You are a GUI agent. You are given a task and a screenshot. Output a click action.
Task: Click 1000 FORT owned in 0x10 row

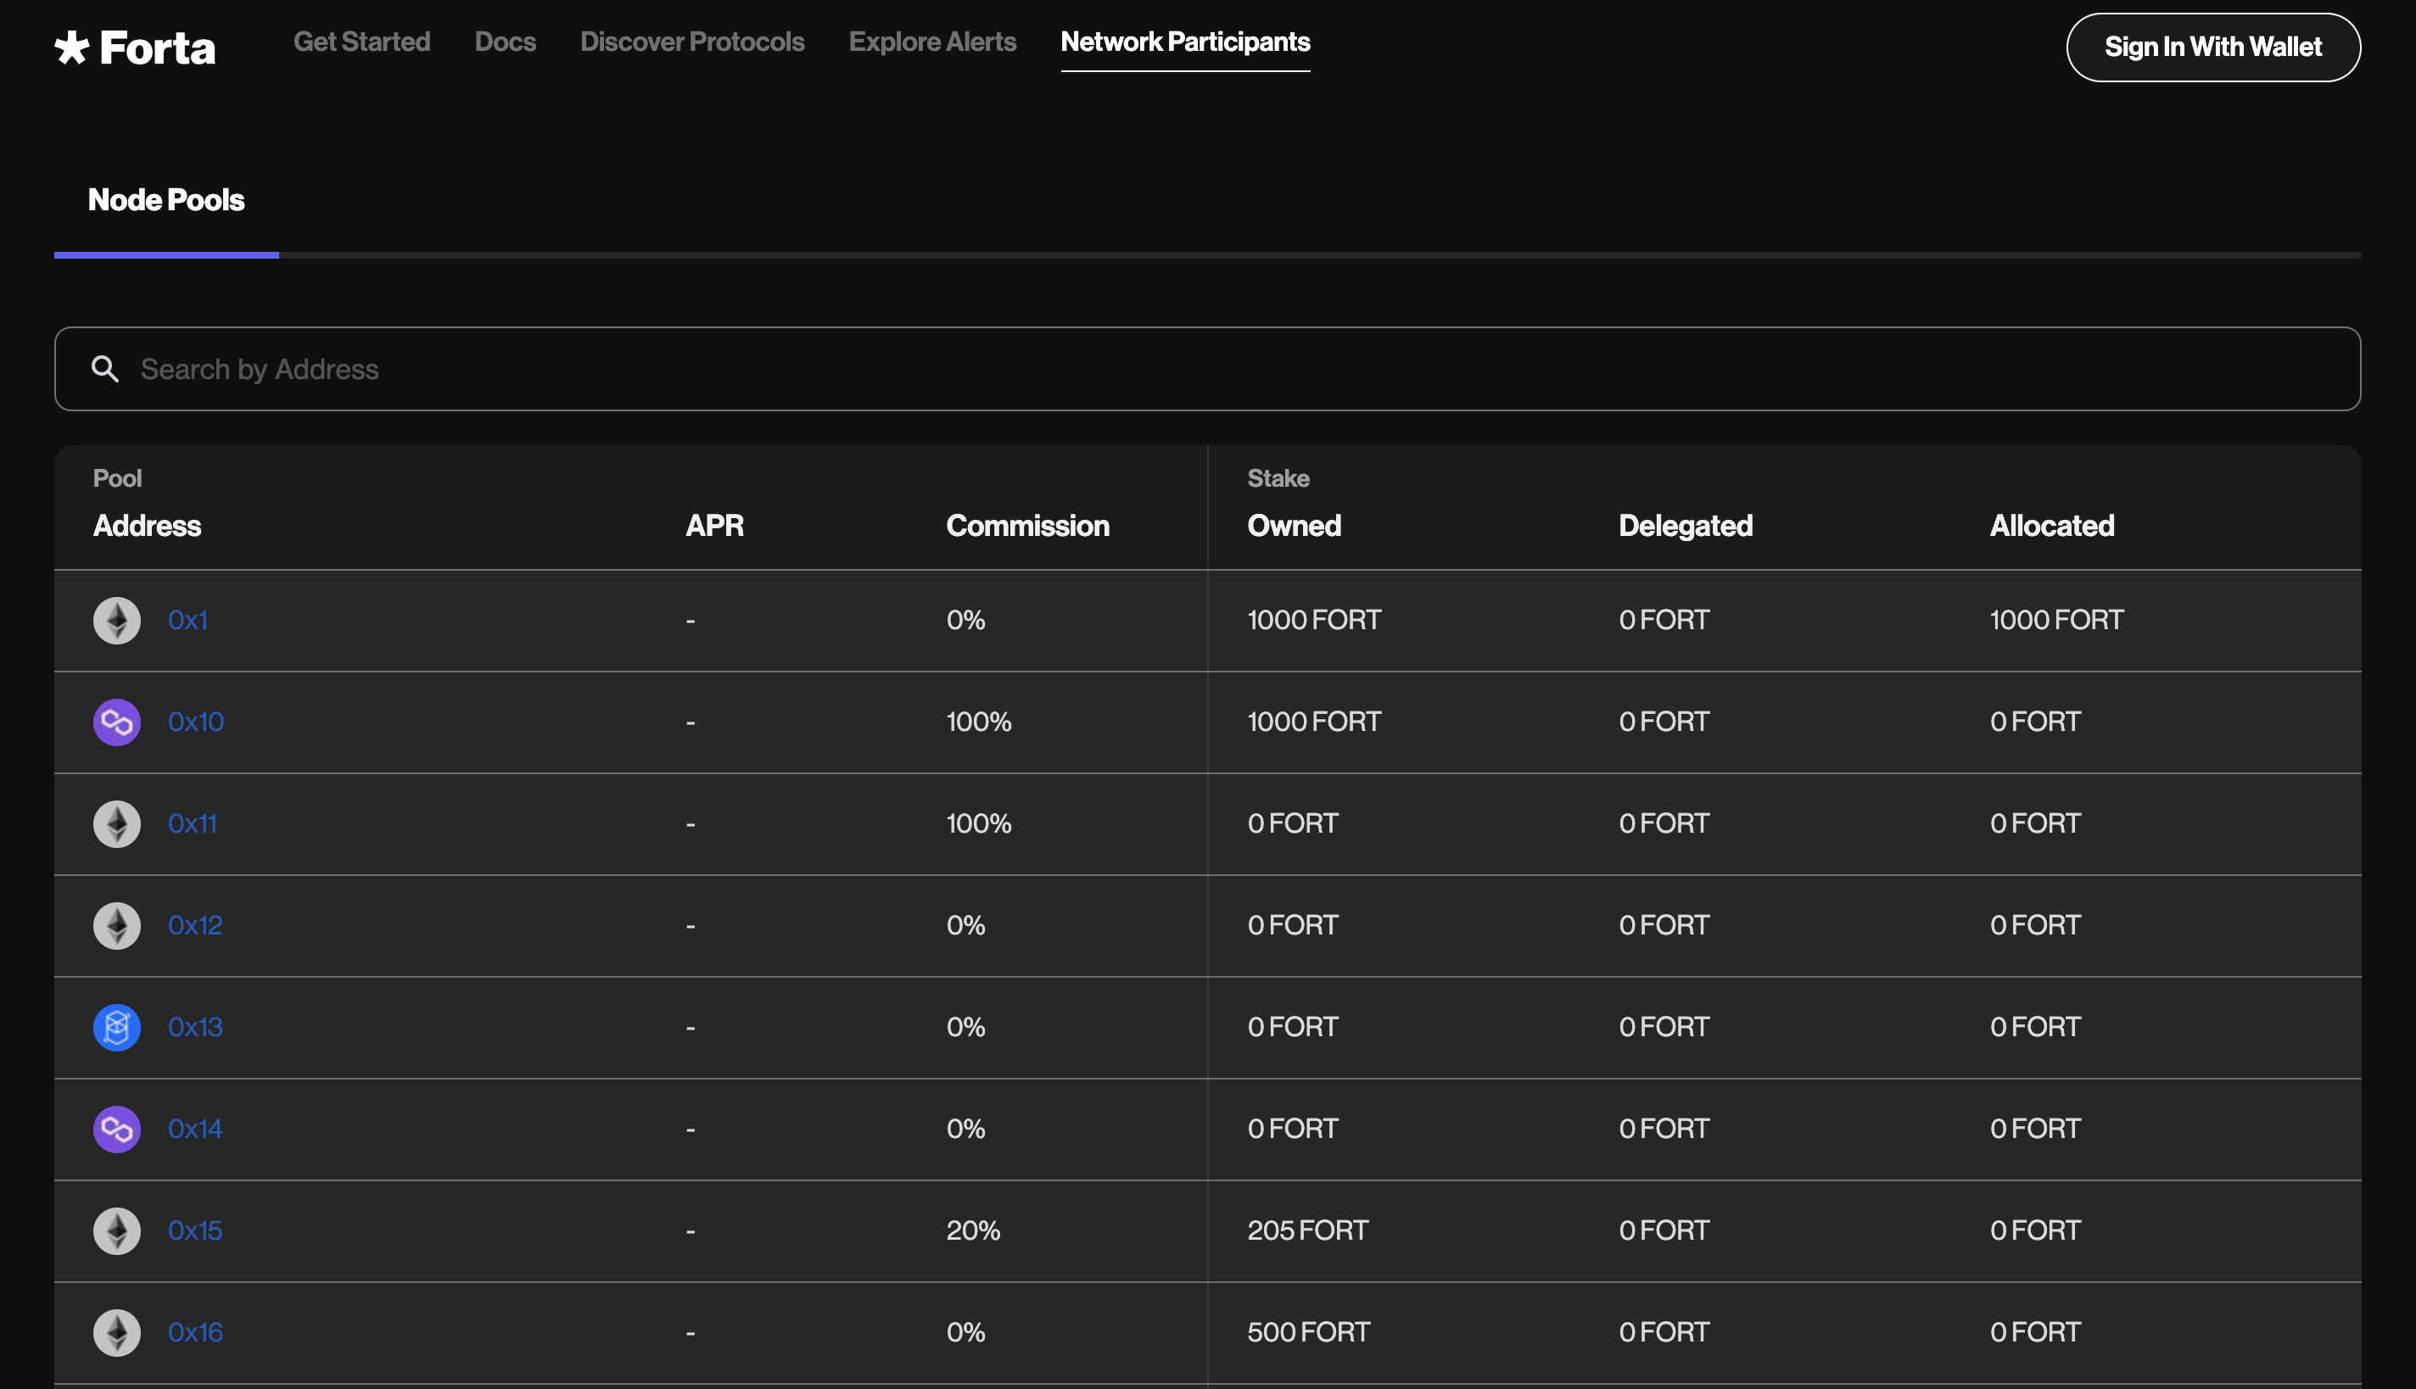[x=1314, y=722]
